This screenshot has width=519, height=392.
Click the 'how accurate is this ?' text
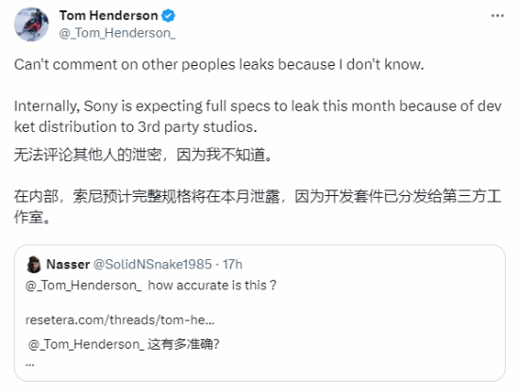tap(211, 286)
